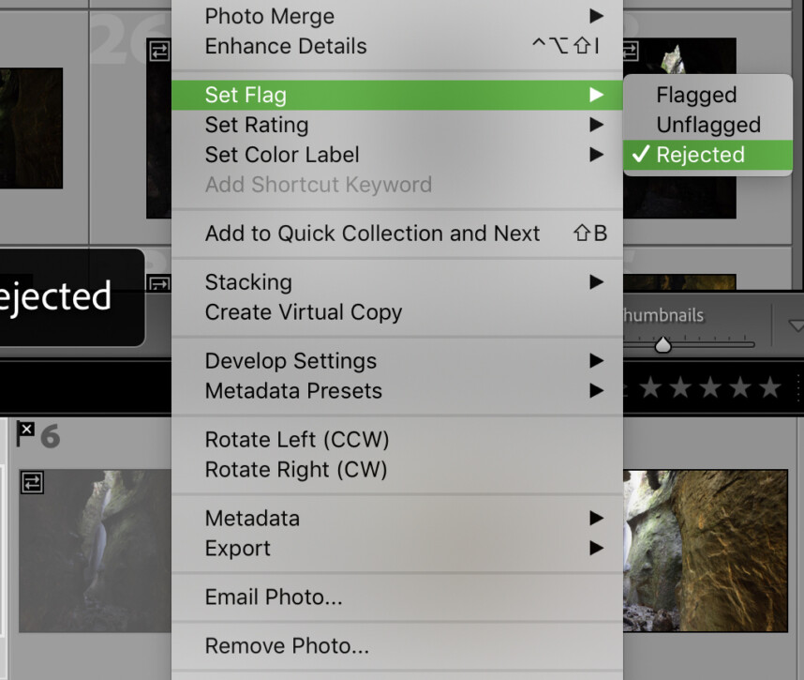Click the Thumbnails size slider handle

(663, 343)
